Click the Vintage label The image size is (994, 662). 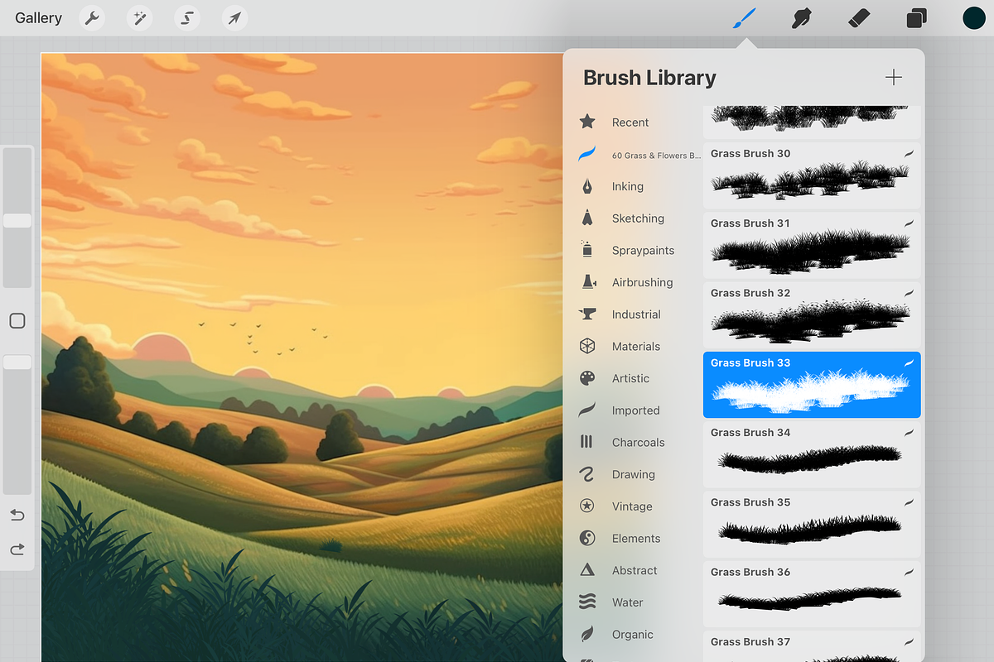point(632,506)
